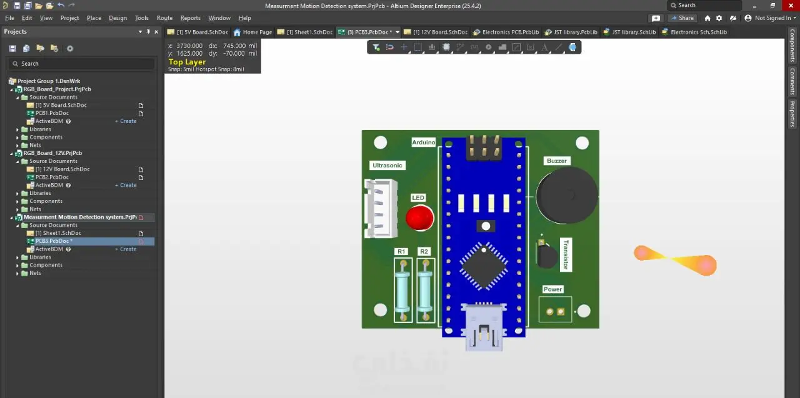Expand Libraries under RGB_Board_Project
Viewport: 800px width, 398px height.
(x=17, y=129)
